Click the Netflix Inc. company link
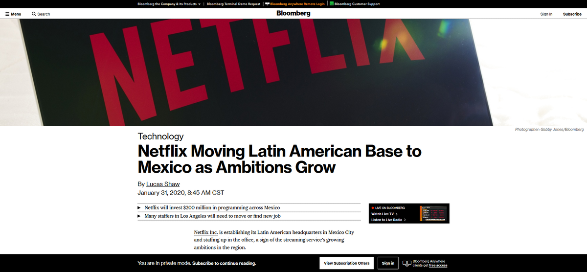The image size is (587, 272). pos(206,232)
